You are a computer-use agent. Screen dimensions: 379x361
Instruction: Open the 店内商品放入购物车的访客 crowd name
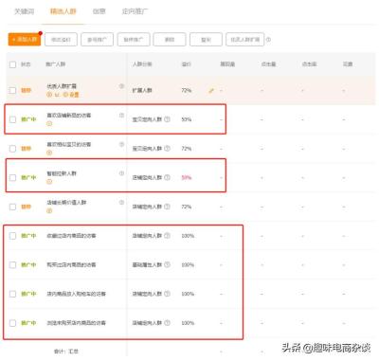click(76, 294)
